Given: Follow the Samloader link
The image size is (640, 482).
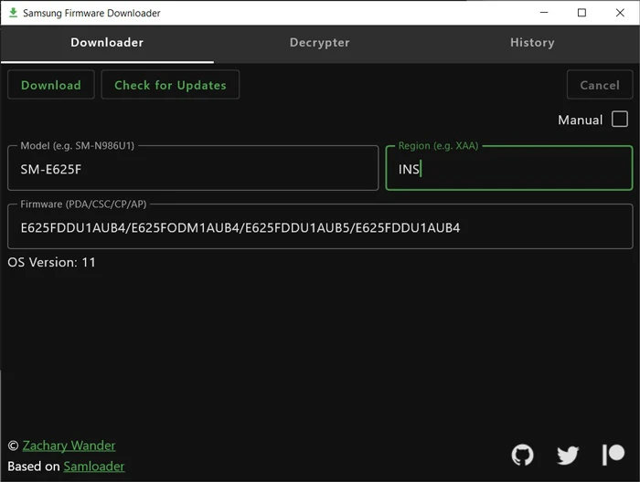Looking at the screenshot, I should point(93,466).
